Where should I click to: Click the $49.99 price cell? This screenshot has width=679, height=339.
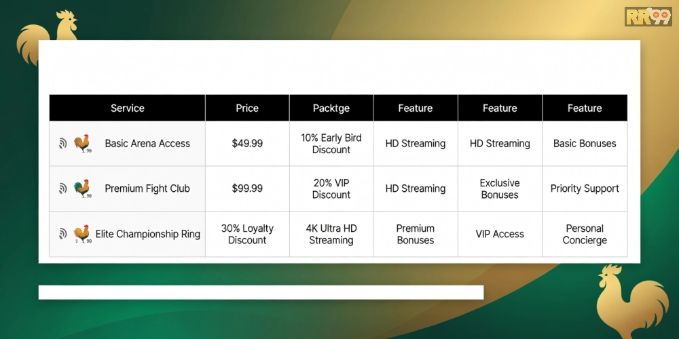[247, 144]
